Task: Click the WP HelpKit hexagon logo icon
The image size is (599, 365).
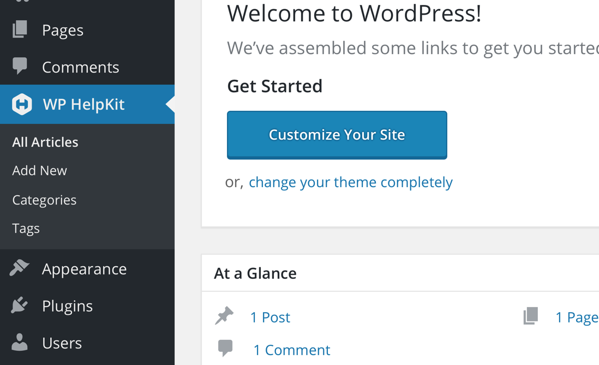Action: [x=22, y=104]
